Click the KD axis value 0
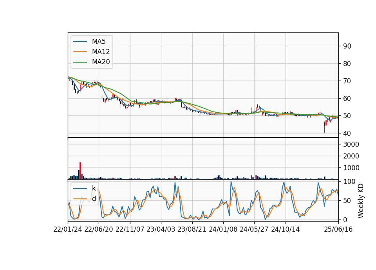Image resolution: width=376 pixels, height=270 pixels. pyautogui.click(x=345, y=220)
